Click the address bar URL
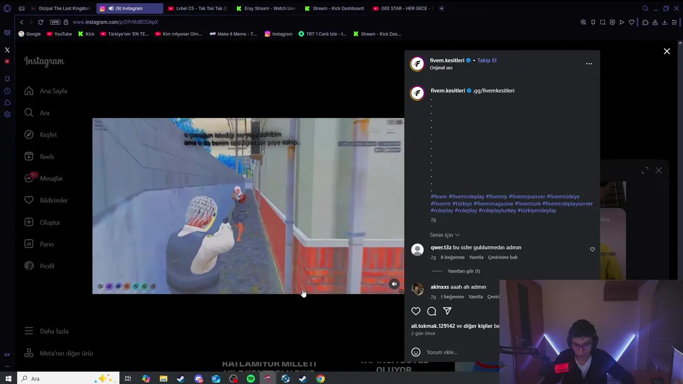 click(115, 22)
